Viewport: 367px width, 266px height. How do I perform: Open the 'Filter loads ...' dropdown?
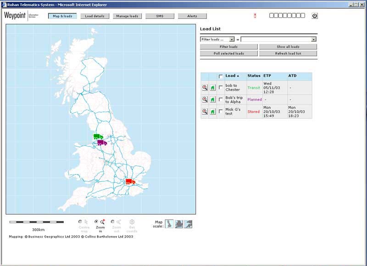pos(217,40)
